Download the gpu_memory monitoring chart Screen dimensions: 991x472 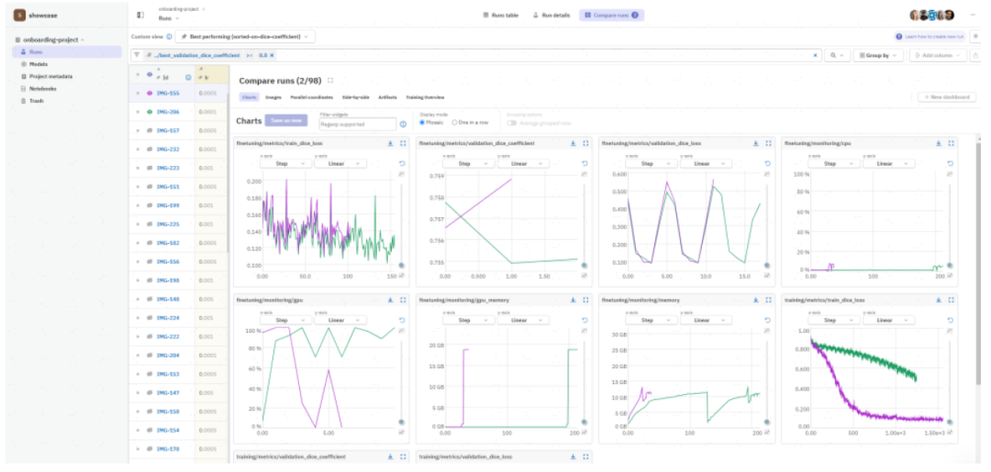[573, 301]
